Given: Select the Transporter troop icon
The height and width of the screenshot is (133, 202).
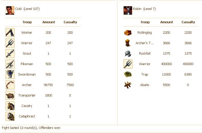Looking at the screenshot, I should pyautogui.click(x=10, y=95).
